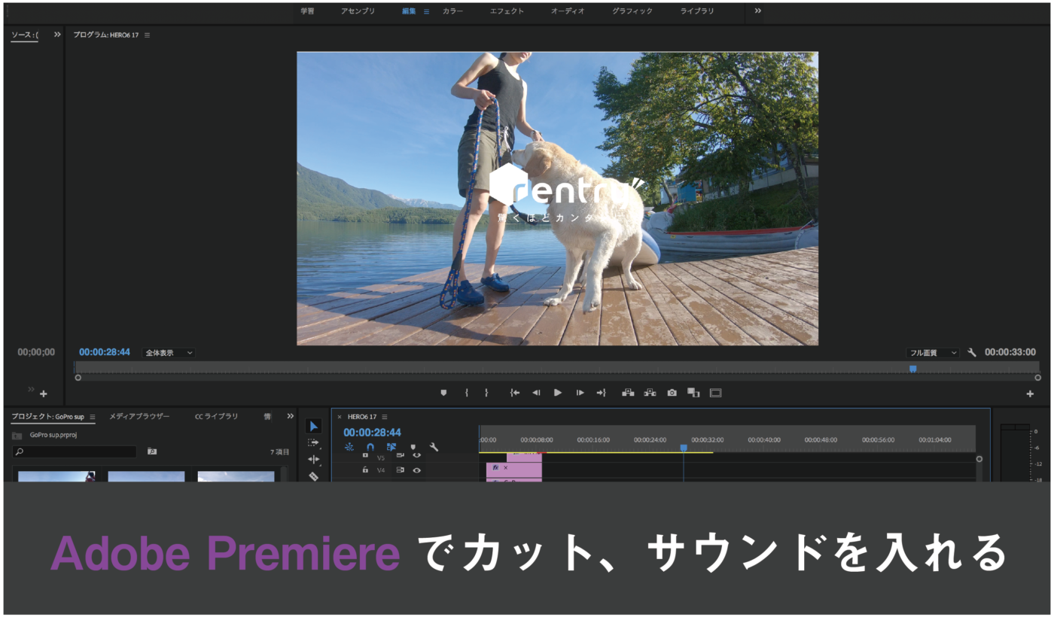The image size is (1054, 617).
Task: Toggle V4 sync lock
Action: click(401, 470)
